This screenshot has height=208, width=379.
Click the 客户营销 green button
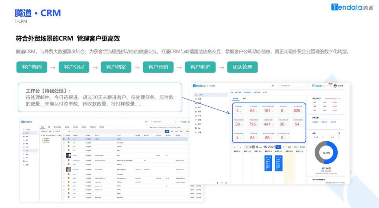[x=158, y=67]
